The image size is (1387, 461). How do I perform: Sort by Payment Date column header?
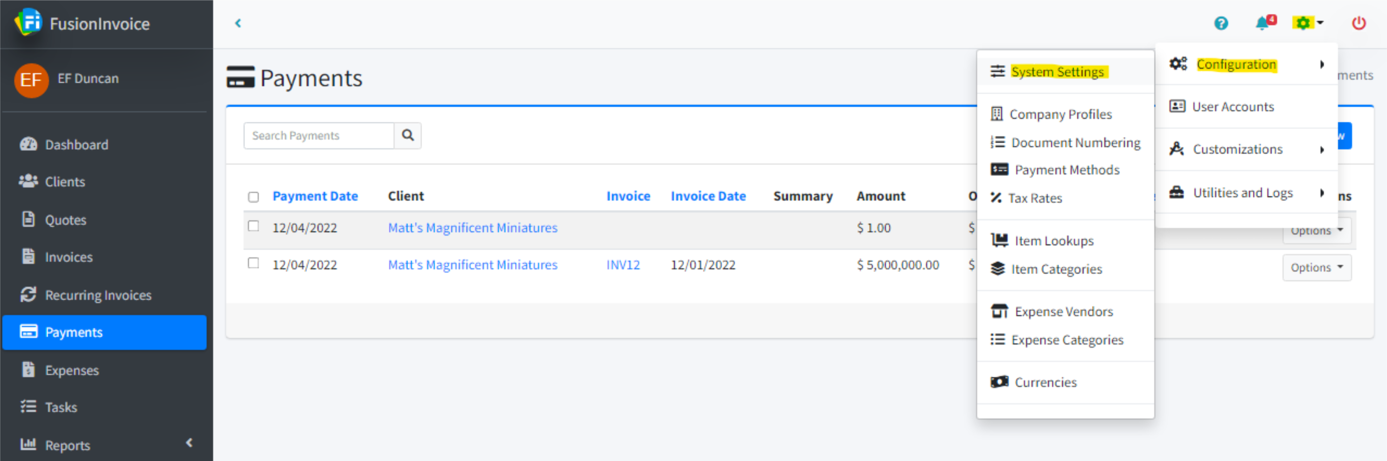pyautogui.click(x=315, y=196)
